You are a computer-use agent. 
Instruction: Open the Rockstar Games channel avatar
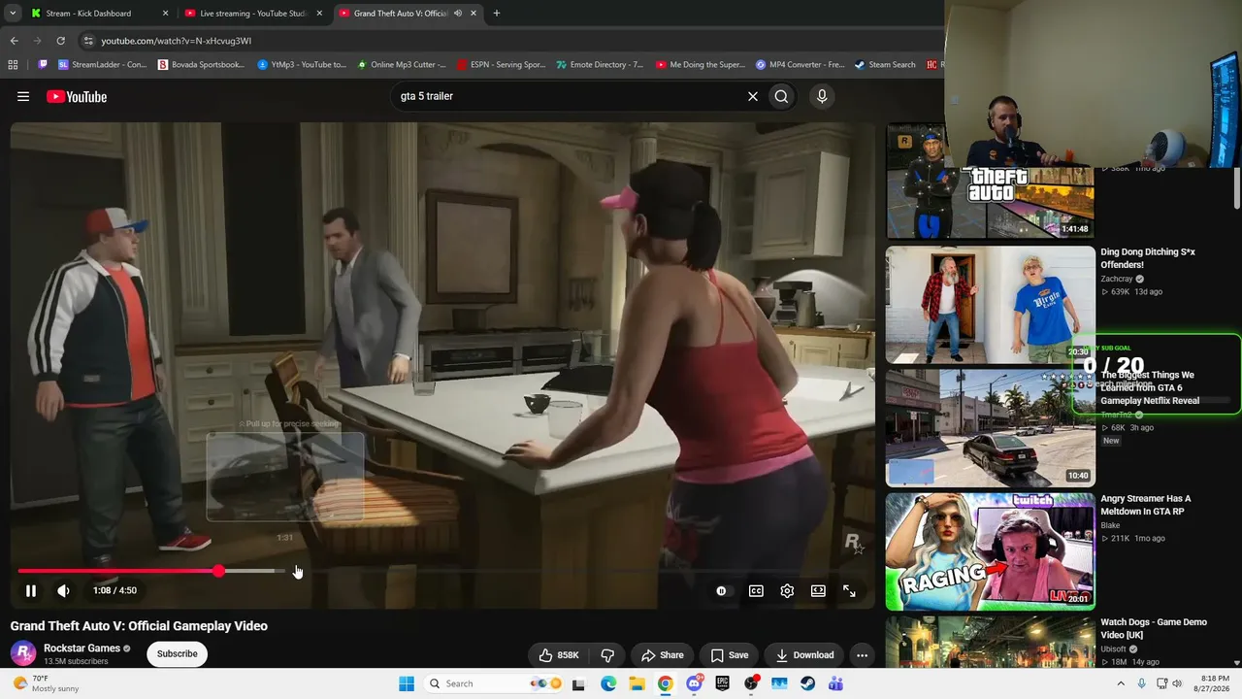23,653
